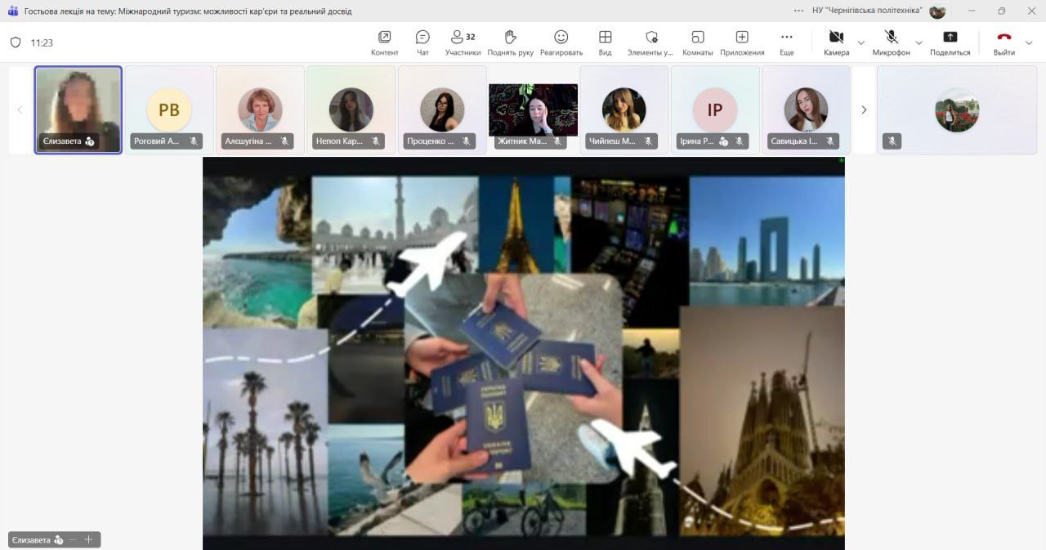This screenshot has width=1046, height=550.
Task: Expand the Выйти leave options arrow
Action: 1029,42
